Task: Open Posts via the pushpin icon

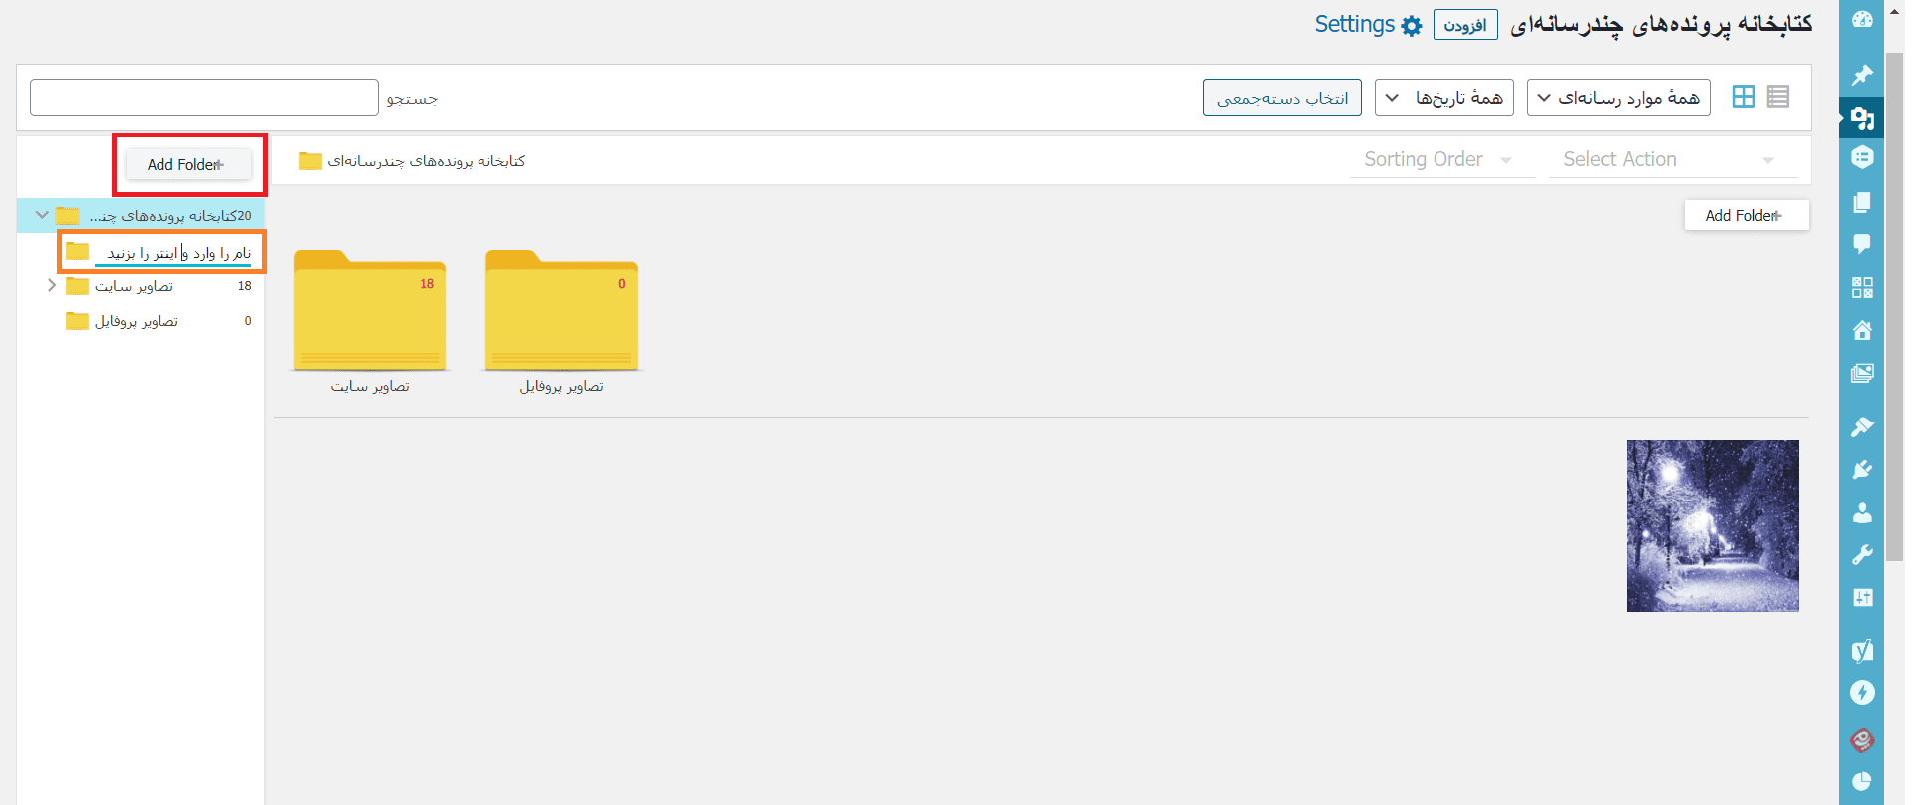Action: [1861, 75]
